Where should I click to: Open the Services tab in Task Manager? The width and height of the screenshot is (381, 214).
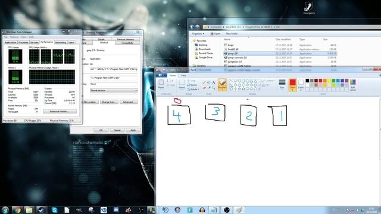(x=35, y=42)
